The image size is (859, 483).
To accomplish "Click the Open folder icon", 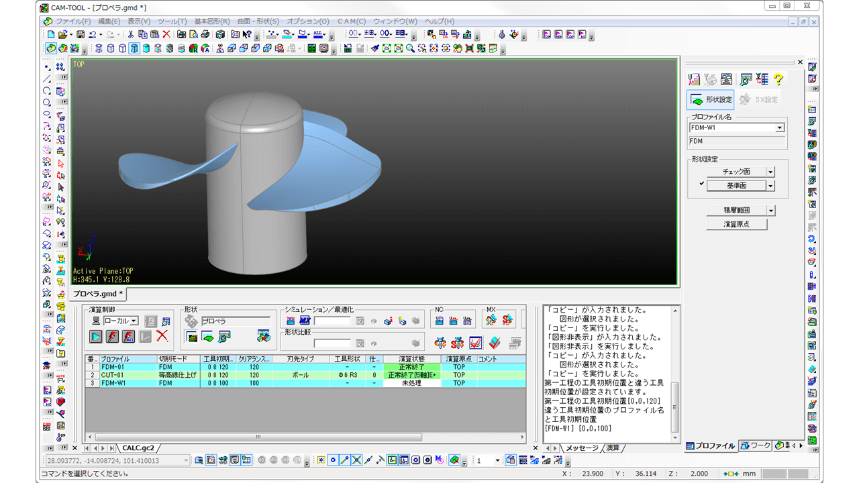I will pyautogui.click(x=62, y=34).
